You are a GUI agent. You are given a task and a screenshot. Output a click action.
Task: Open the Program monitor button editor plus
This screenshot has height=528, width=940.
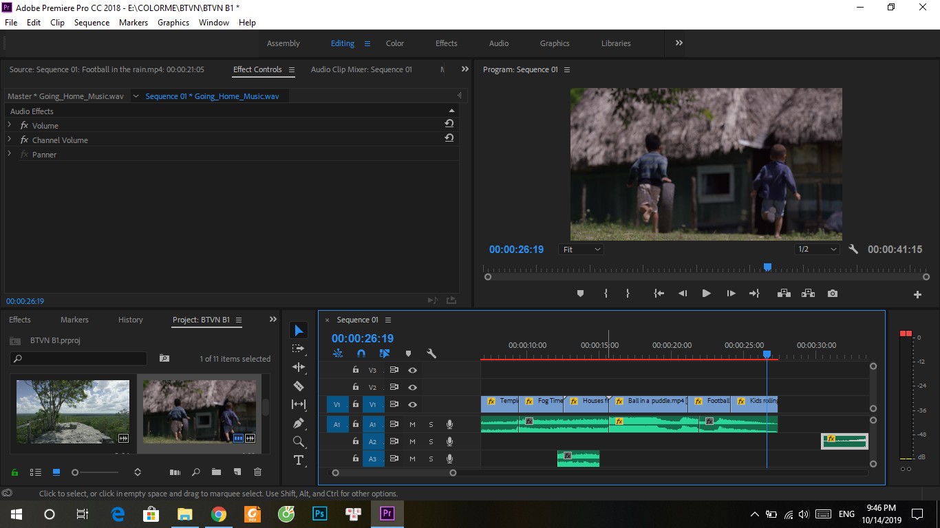point(917,294)
